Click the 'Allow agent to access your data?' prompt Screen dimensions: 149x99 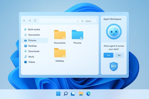[114, 47]
